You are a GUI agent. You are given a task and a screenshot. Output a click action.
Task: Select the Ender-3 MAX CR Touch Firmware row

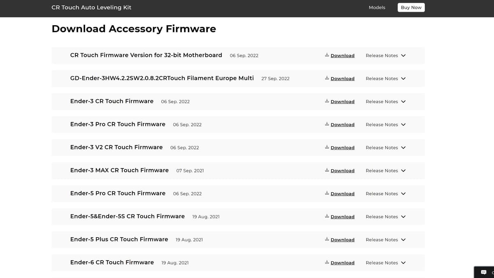tap(238, 171)
